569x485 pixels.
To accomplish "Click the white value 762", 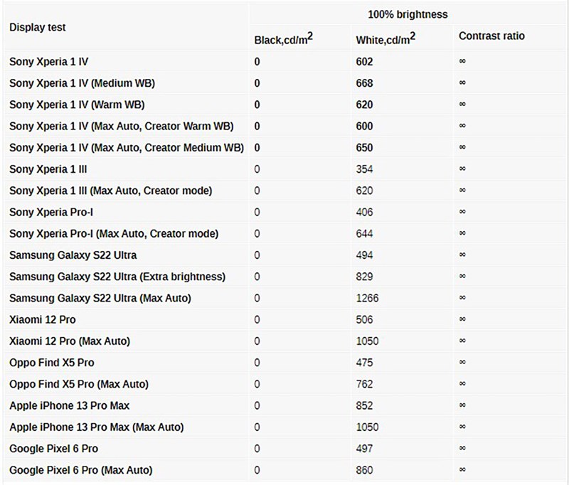I will pyautogui.click(x=364, y=384).
